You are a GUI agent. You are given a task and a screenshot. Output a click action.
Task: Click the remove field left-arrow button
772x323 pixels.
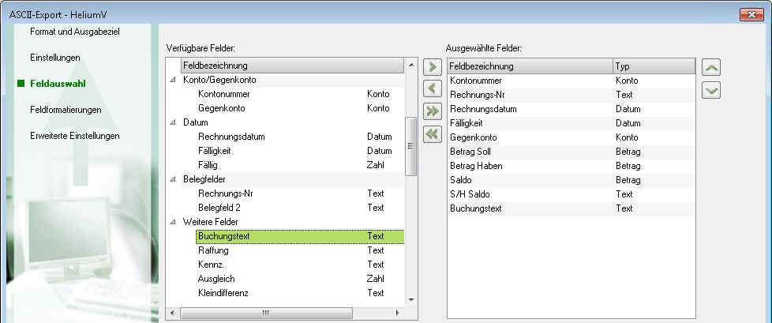pos(432,88)
